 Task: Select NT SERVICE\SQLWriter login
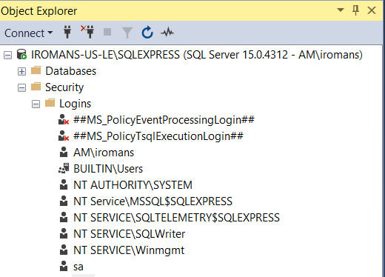(x=129, y=234)
